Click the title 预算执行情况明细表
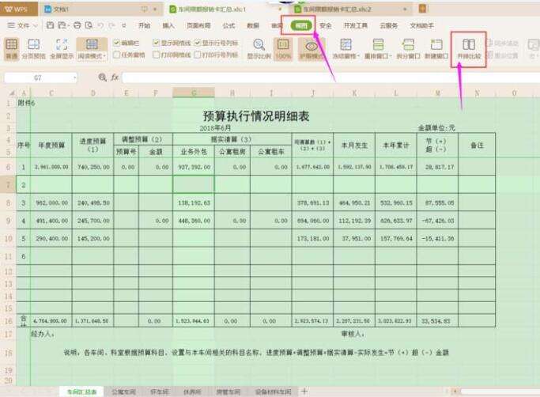 pos(256,116)
